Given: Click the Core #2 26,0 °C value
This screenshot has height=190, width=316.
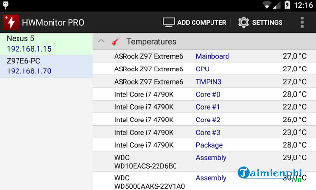Looking at the screenshot, I should pyautogui.click(x=295, y=120).
